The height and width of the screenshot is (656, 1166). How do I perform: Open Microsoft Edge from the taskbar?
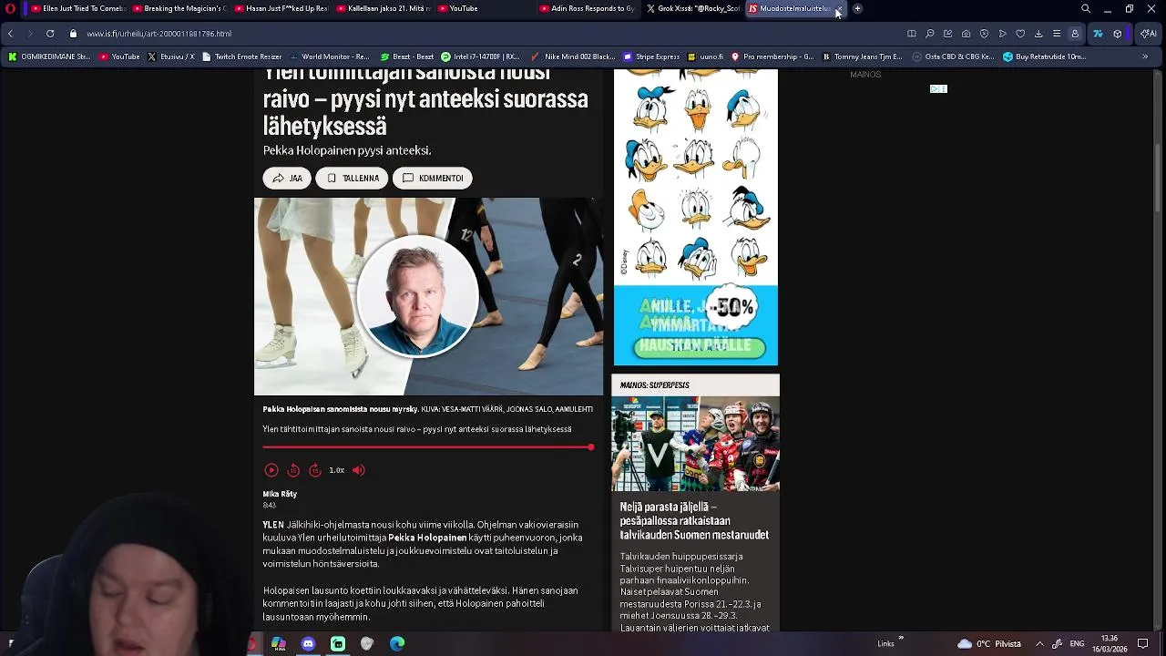[397, 643]
